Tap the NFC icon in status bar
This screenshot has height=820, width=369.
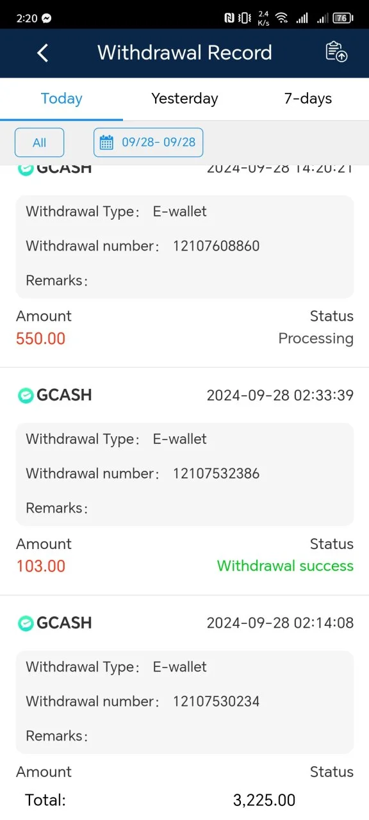click(x=229, y=18)
